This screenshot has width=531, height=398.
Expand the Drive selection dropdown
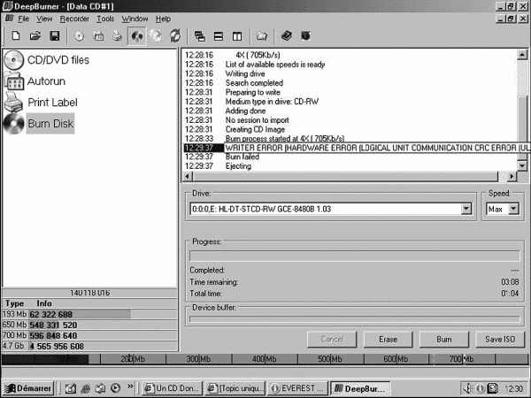[466, 209]
